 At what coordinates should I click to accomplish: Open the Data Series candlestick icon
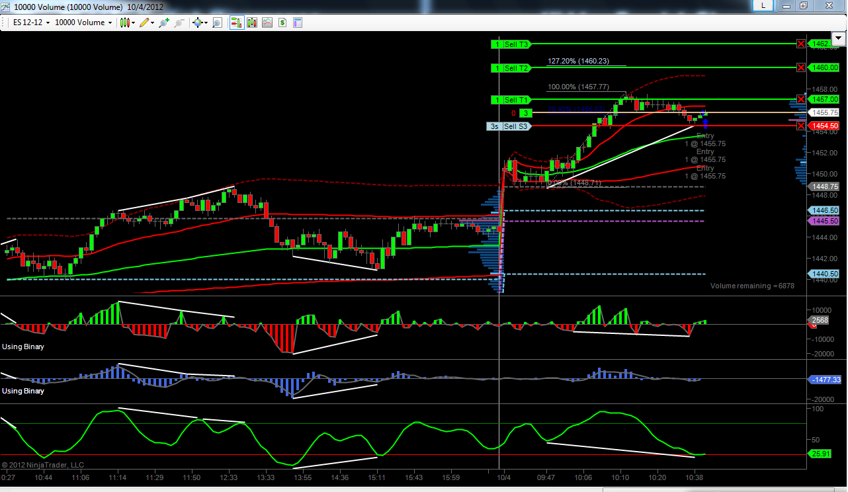pyautogui.click(x=251, y=22)
